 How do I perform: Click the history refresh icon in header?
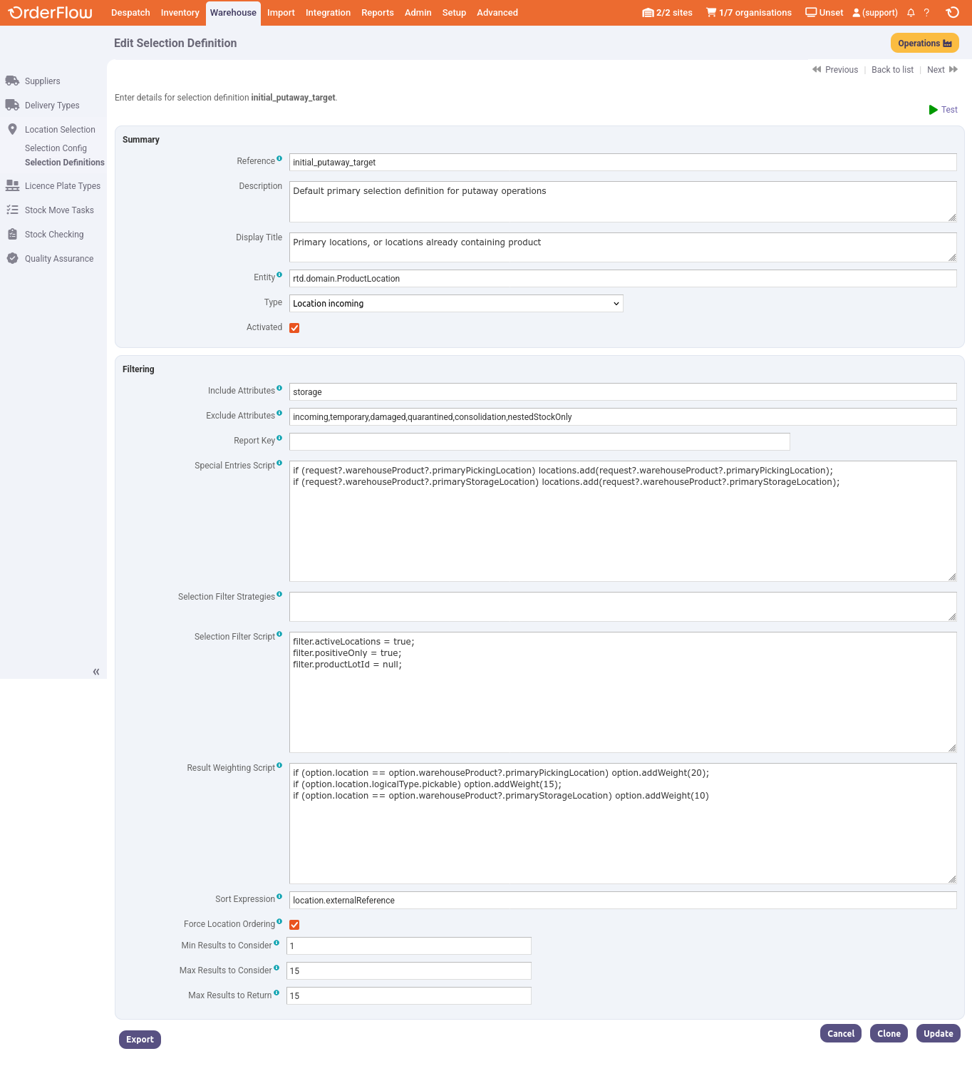[x=952, y=13]
